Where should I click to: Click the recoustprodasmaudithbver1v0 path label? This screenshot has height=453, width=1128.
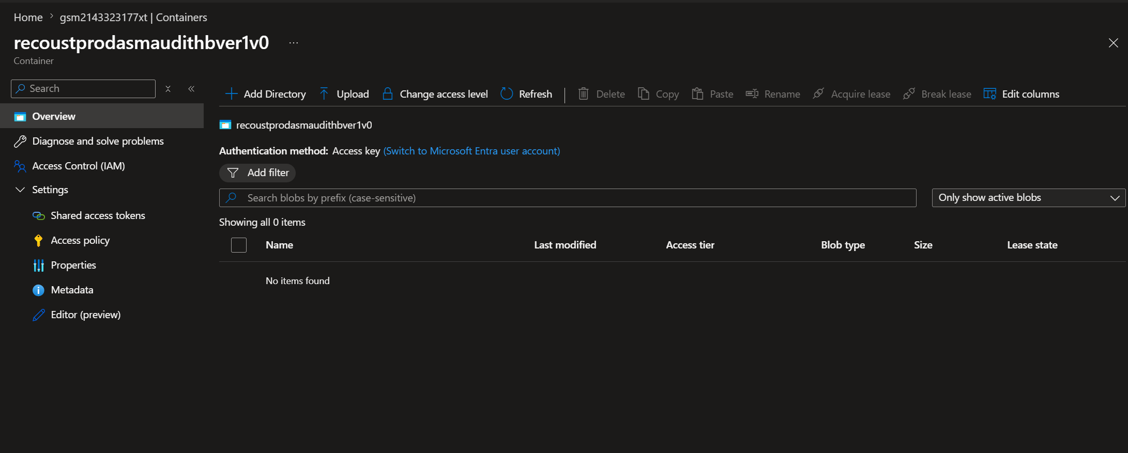tap(304, 125)
